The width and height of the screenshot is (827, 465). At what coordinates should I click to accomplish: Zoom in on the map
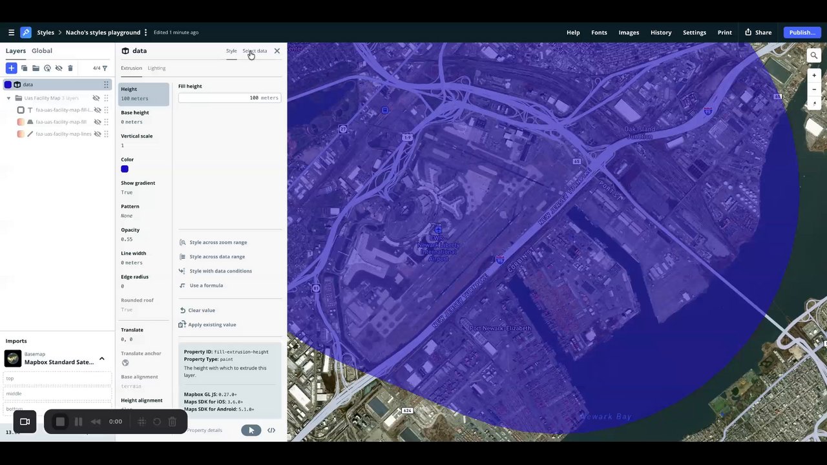coord(814,76)
